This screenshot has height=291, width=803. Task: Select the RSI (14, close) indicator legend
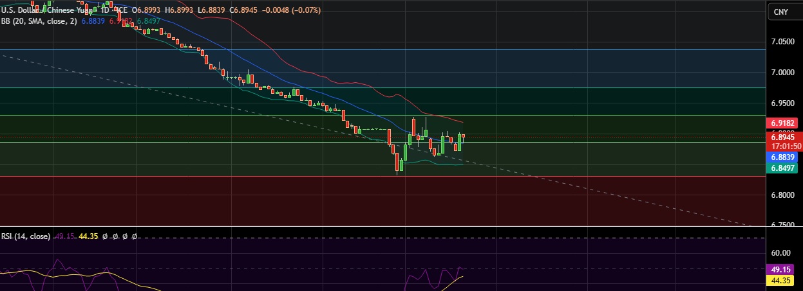point(26,236)
